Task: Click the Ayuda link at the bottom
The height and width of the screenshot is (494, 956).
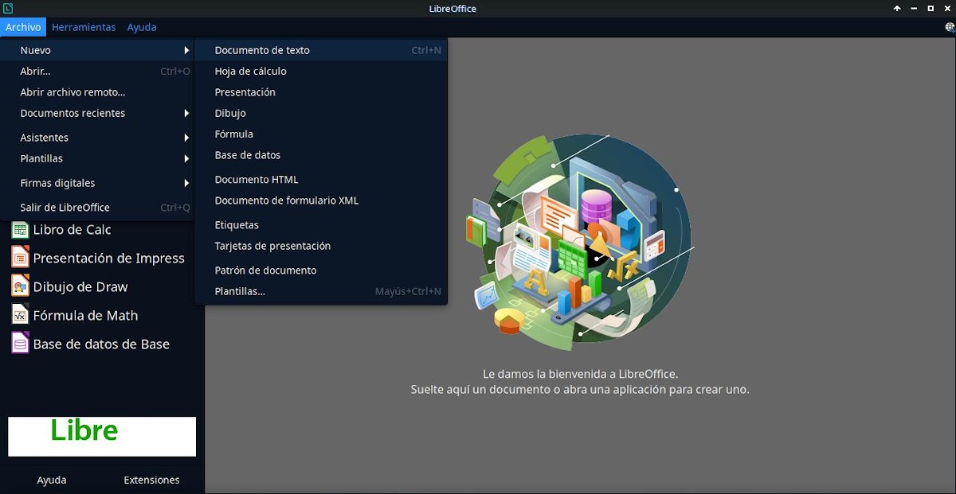Action: pos(51,480)
